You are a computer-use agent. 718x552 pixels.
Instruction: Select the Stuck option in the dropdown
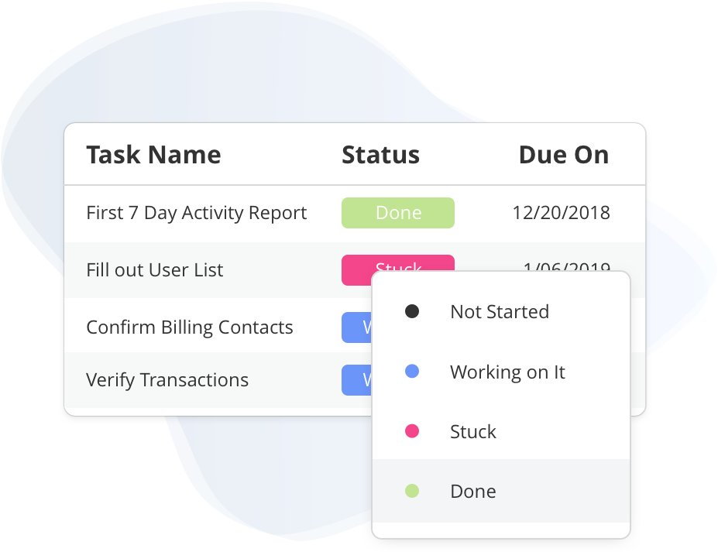pos(473,431)
